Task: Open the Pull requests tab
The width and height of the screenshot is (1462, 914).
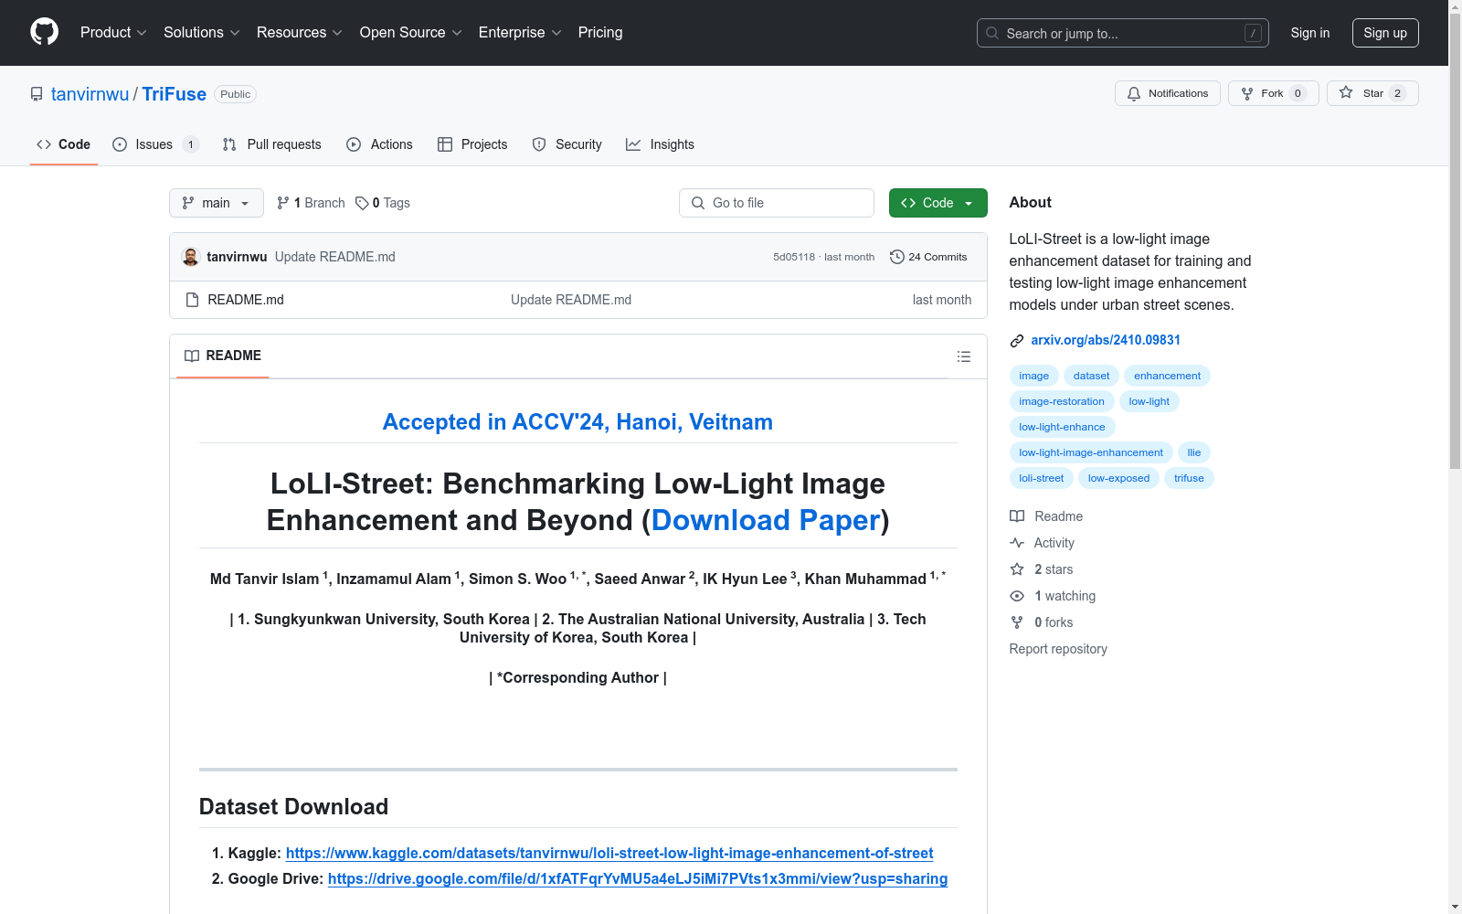Action: click(271, 144)
